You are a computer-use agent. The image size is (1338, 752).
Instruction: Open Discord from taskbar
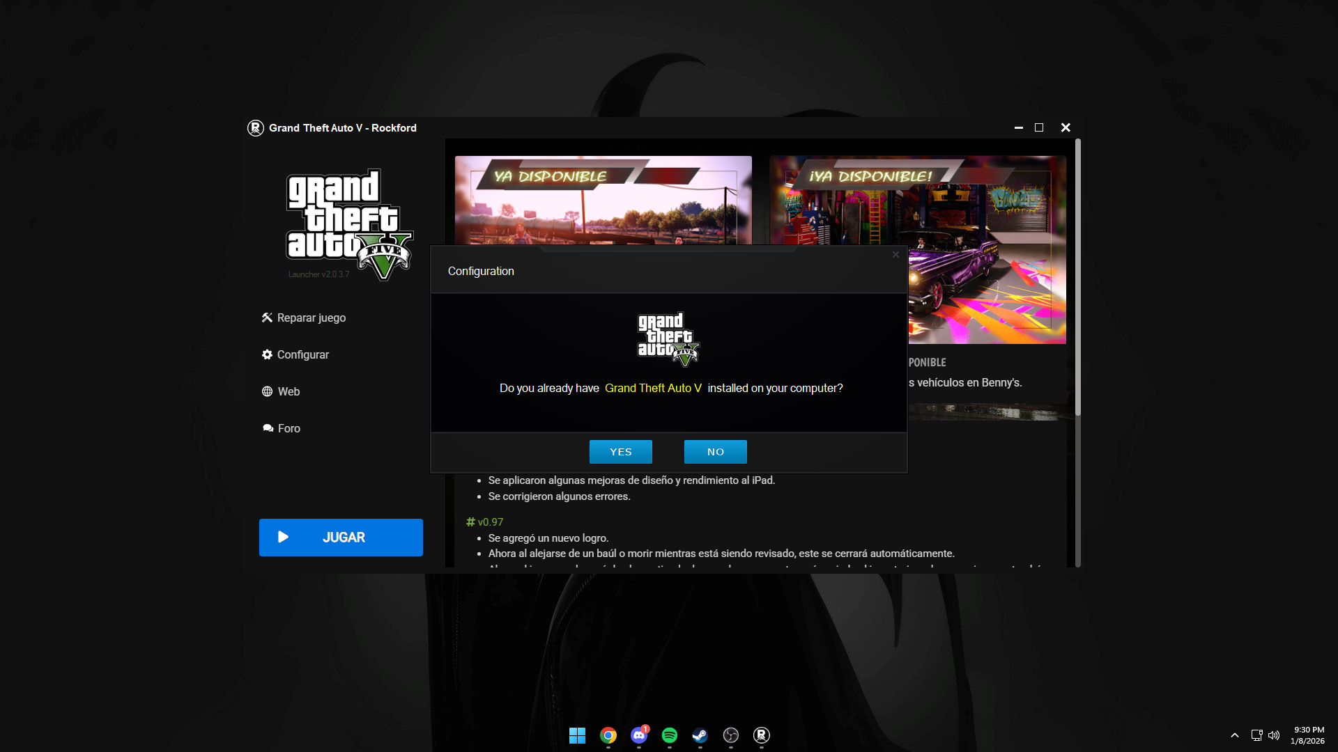point(639,735)
